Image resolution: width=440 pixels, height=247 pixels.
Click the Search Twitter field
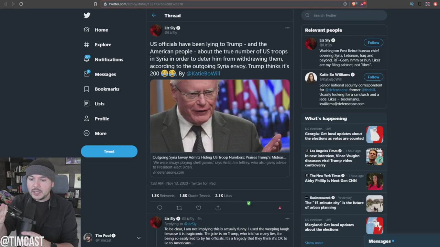[347, 15]
